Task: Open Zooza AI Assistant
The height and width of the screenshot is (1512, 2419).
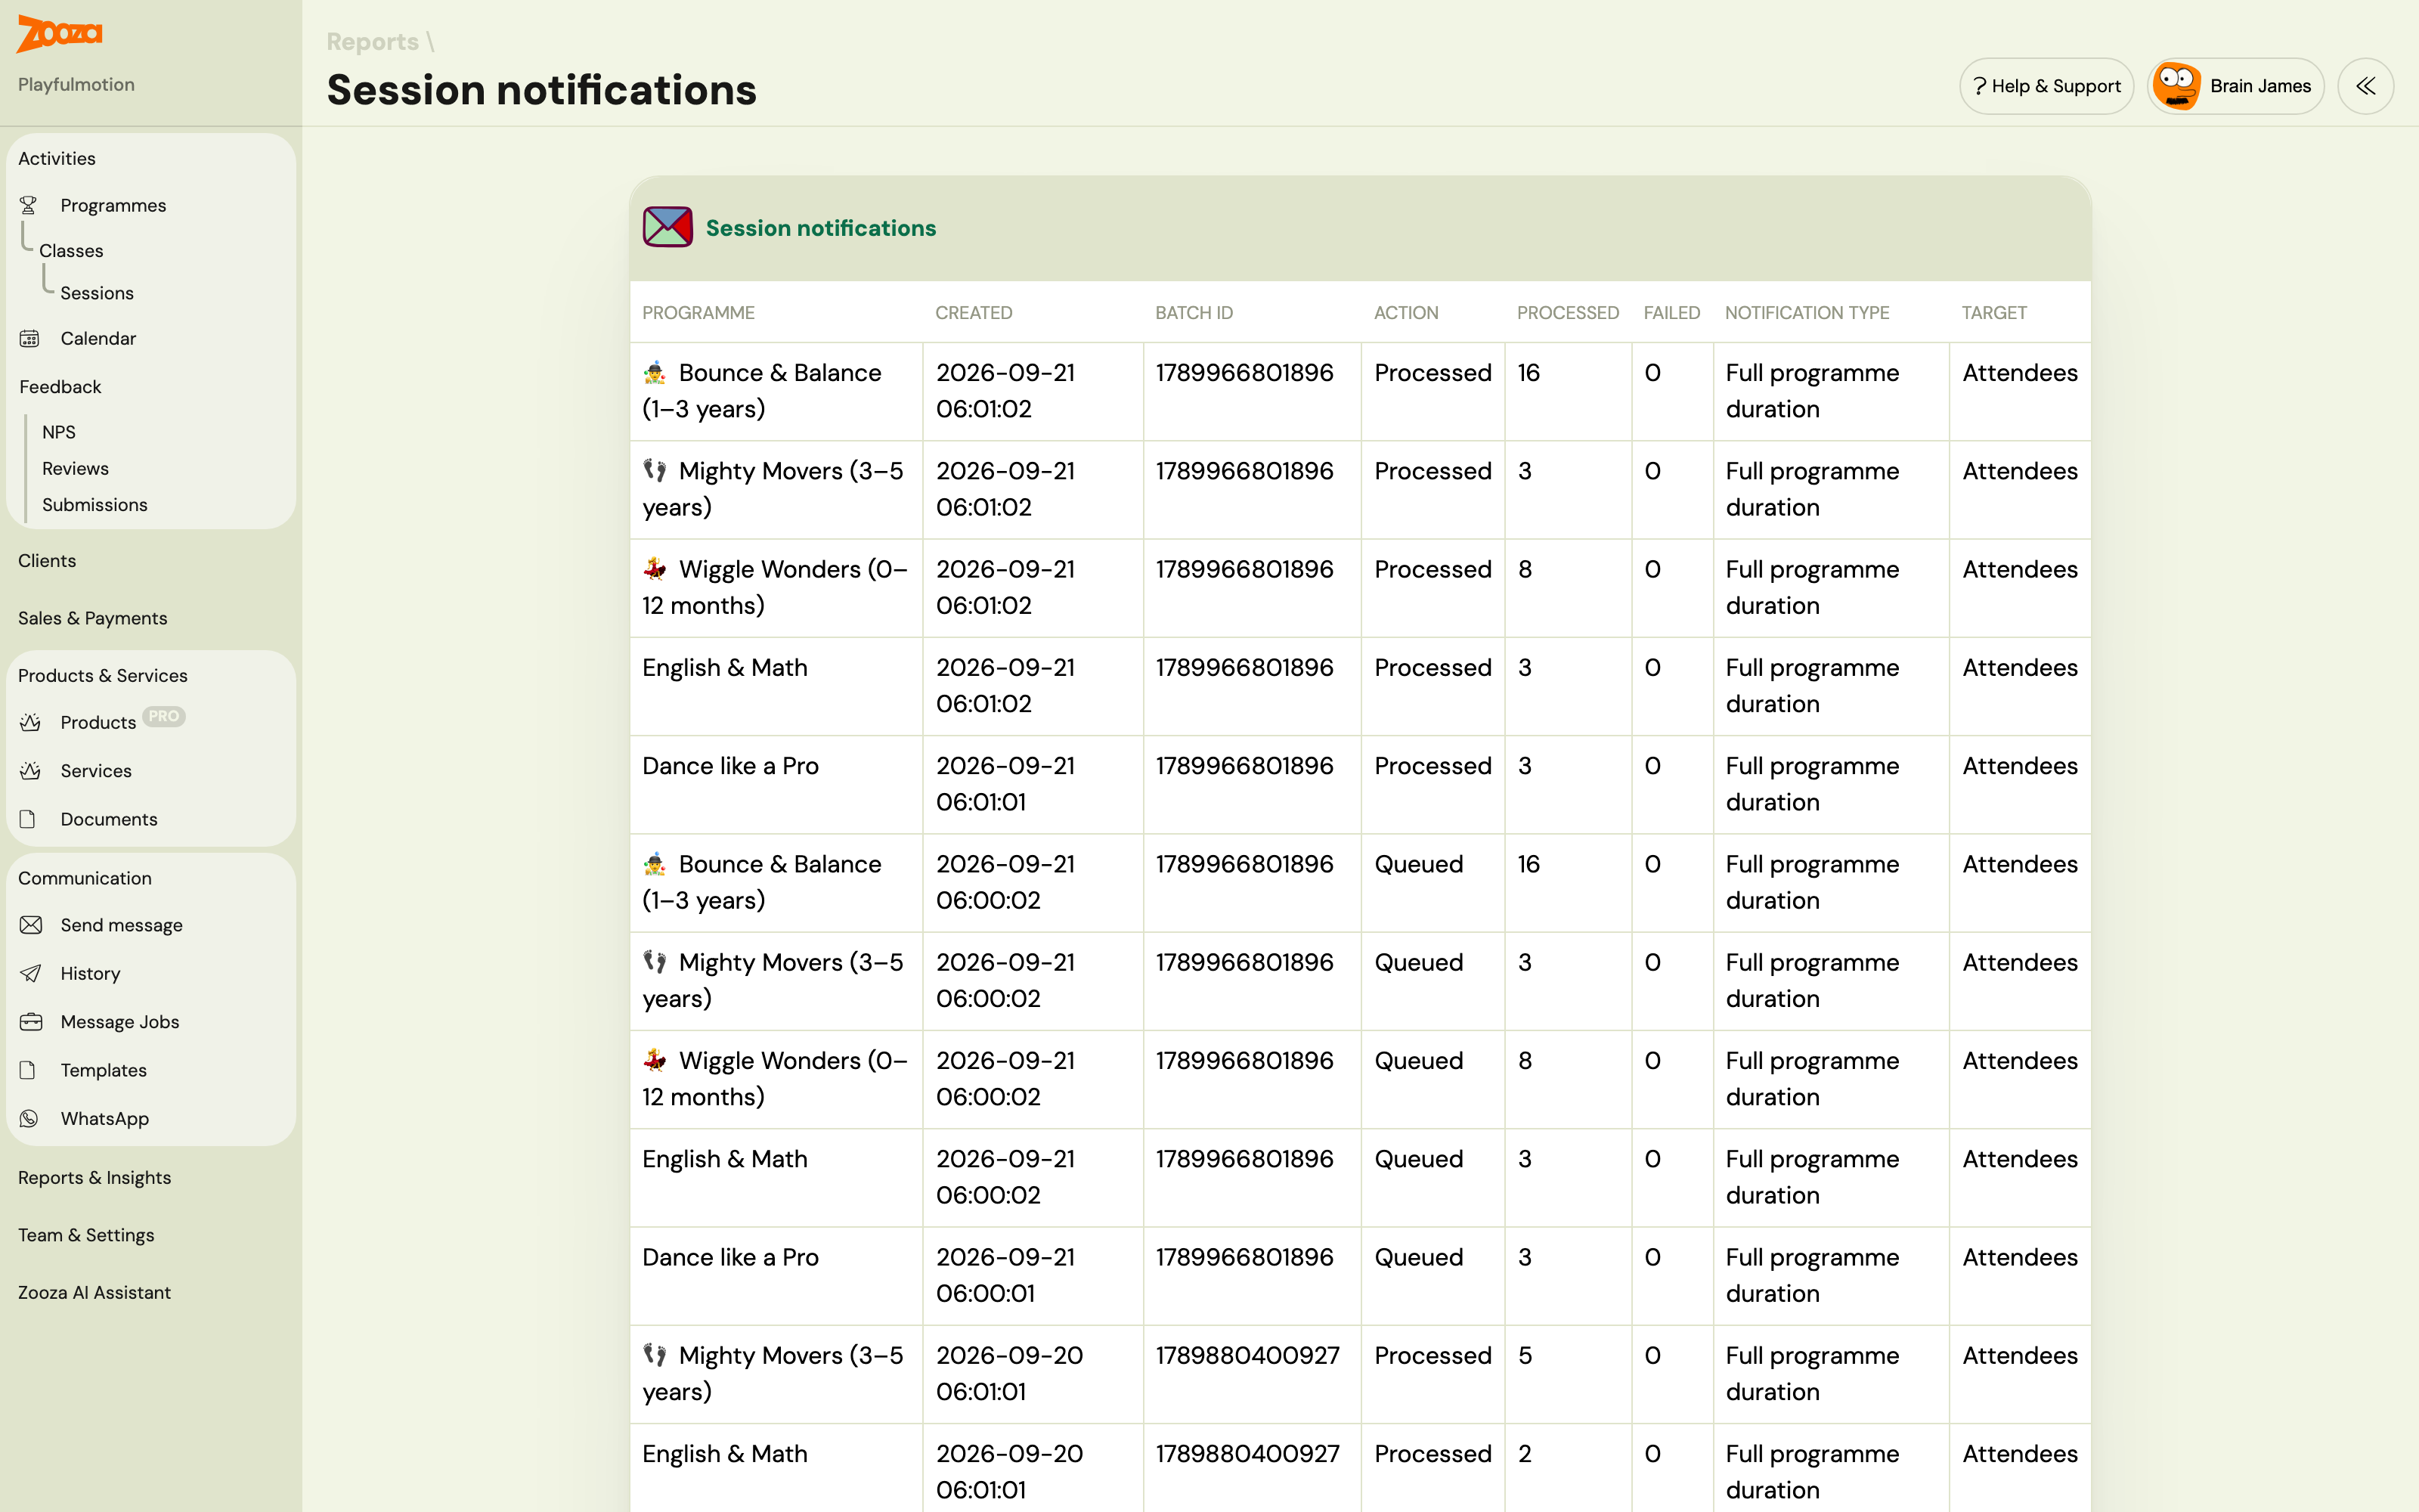Action: (95, 1292)
